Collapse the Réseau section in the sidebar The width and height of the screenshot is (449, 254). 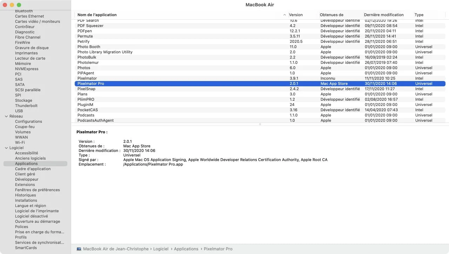pos(6,116)
